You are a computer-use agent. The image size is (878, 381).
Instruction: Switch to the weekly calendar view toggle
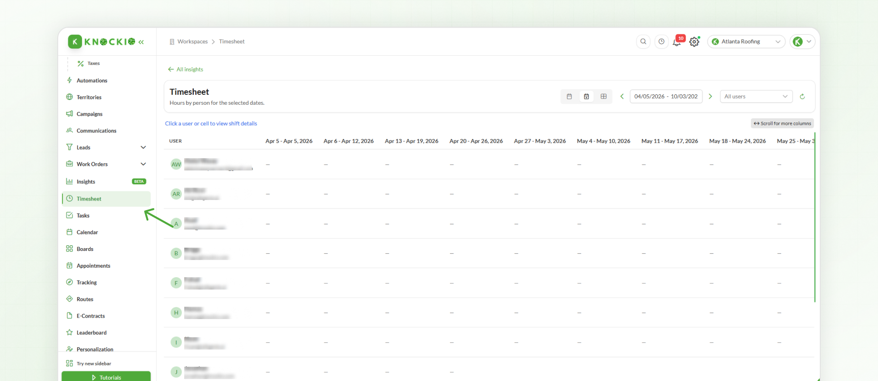coord(586,96)
